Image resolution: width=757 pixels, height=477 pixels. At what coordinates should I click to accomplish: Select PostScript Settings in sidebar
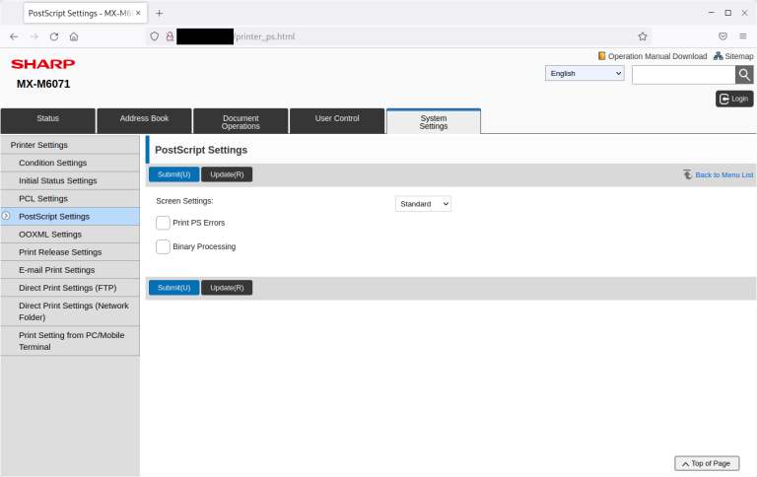pyautogui.click(x=70, y=216)
